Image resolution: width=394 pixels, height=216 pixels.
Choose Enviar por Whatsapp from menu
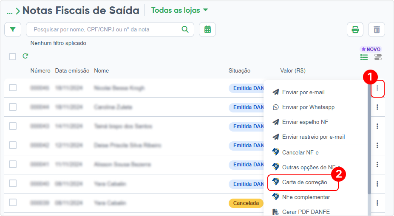click(308, 107)
